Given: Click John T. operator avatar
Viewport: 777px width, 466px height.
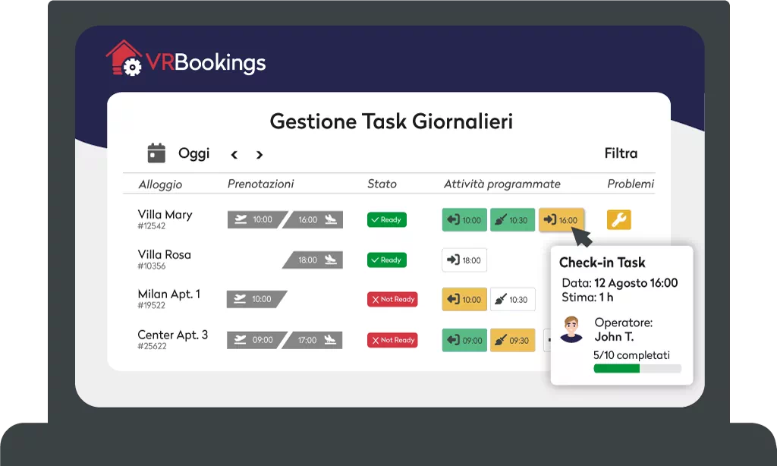Looking at the screenshot, I should 571,329.
